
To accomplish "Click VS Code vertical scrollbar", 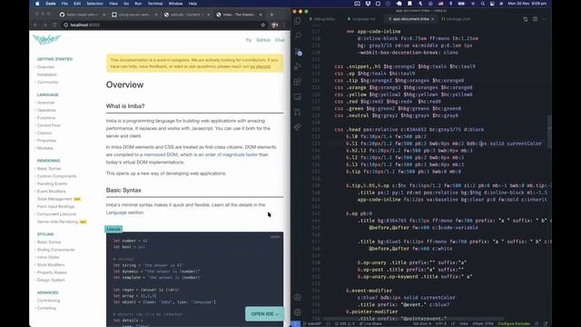I will point(549,132).
